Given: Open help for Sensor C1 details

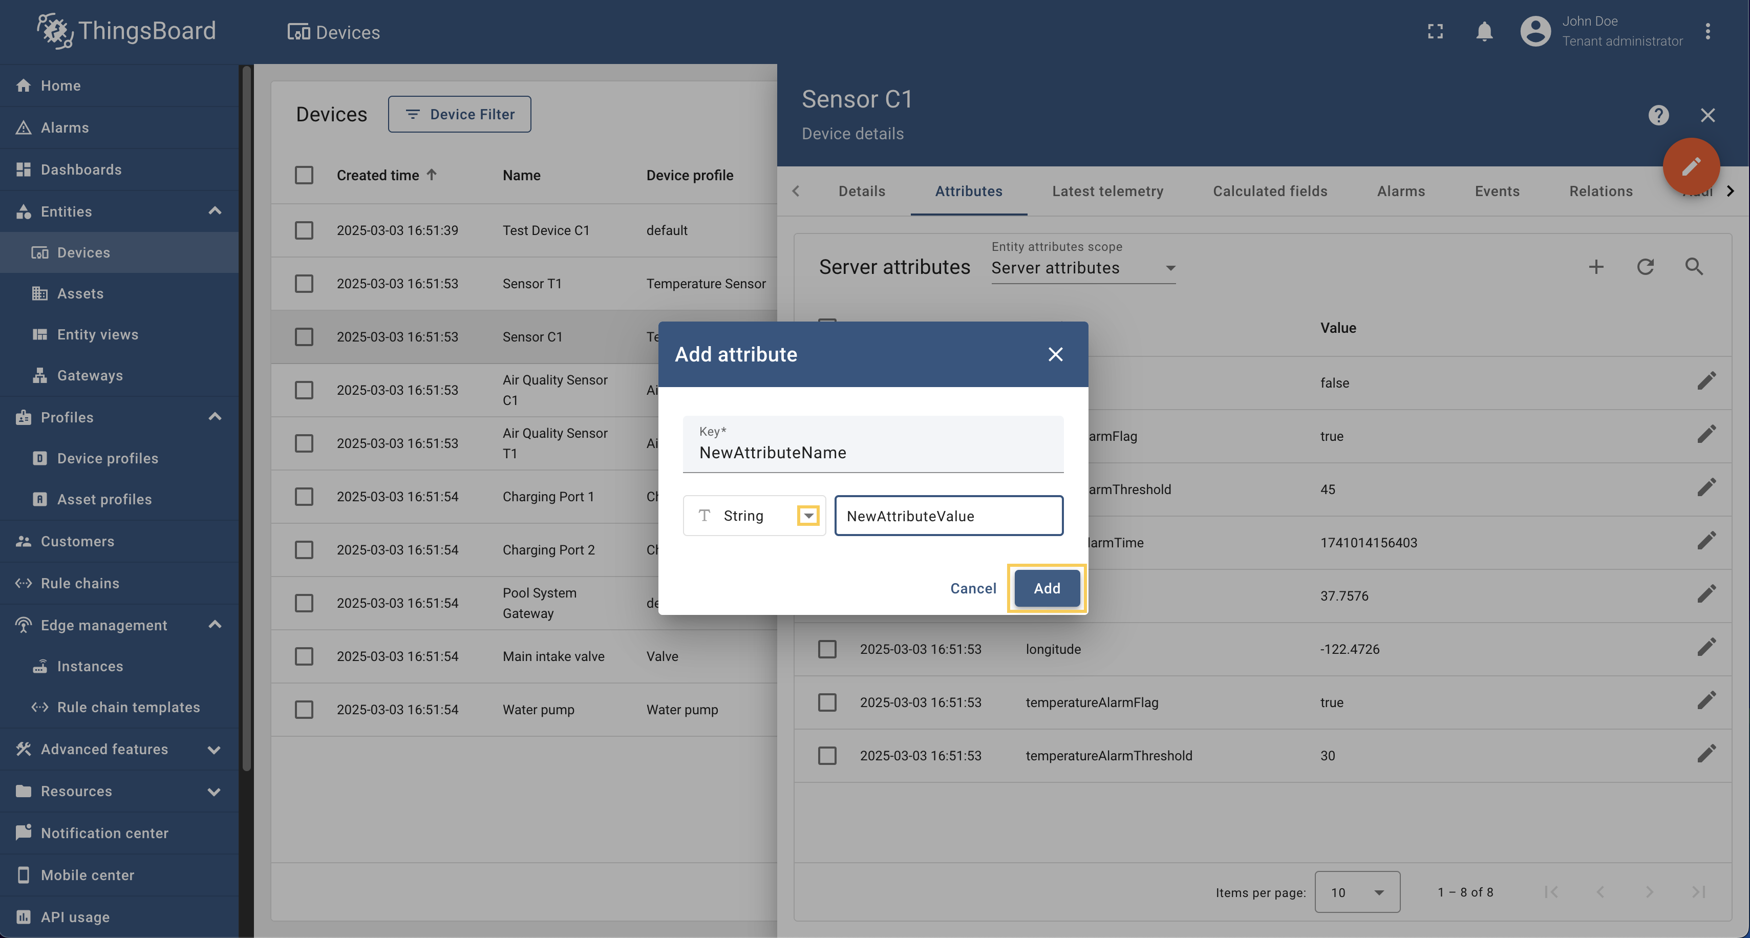Looking at the screenshot, I should (1659, 115).
